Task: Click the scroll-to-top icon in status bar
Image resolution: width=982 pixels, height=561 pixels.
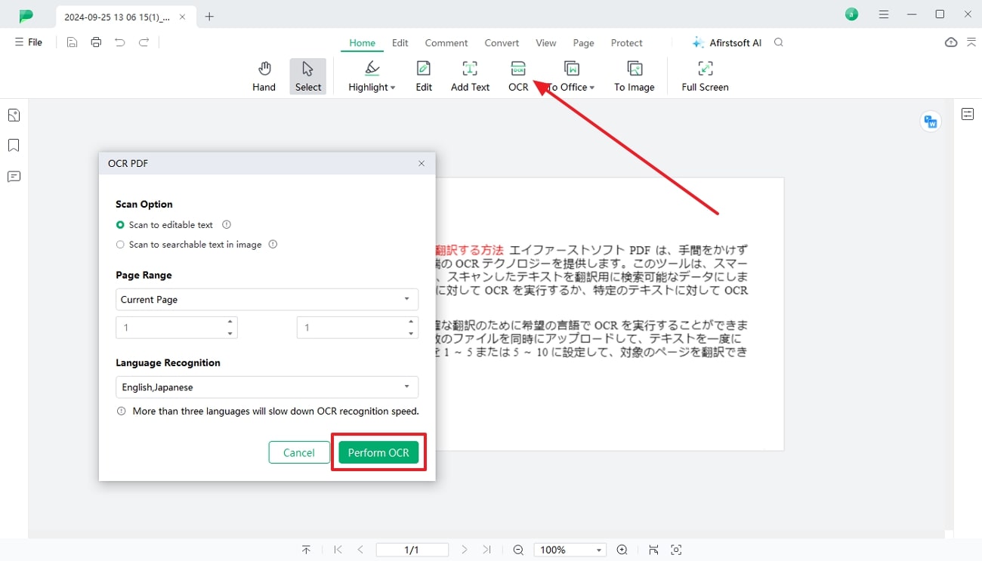Action: [306, 550]
